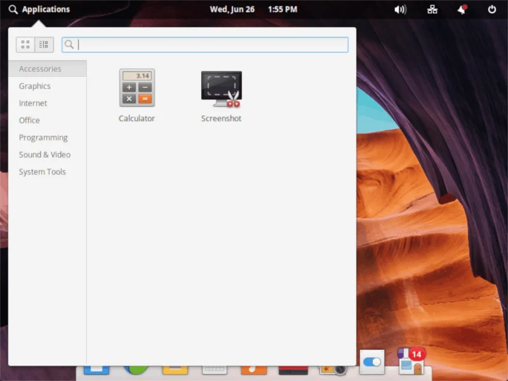This screenshot has height=381, width=508.
Task: Open the Calculator app
Action: 137,95
